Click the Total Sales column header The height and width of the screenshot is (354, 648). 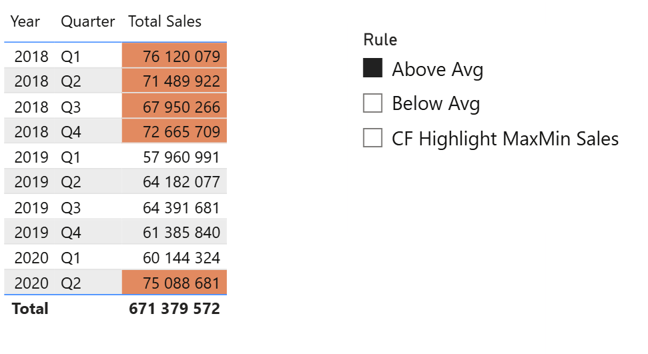coord(164,21)
